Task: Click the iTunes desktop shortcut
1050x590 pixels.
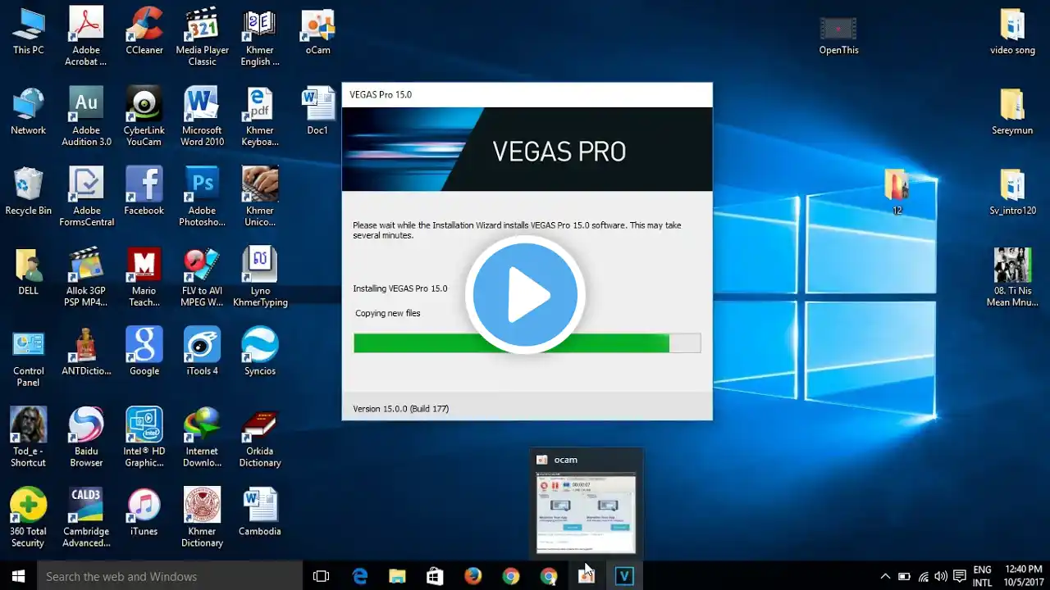Action: coord(144,513)
